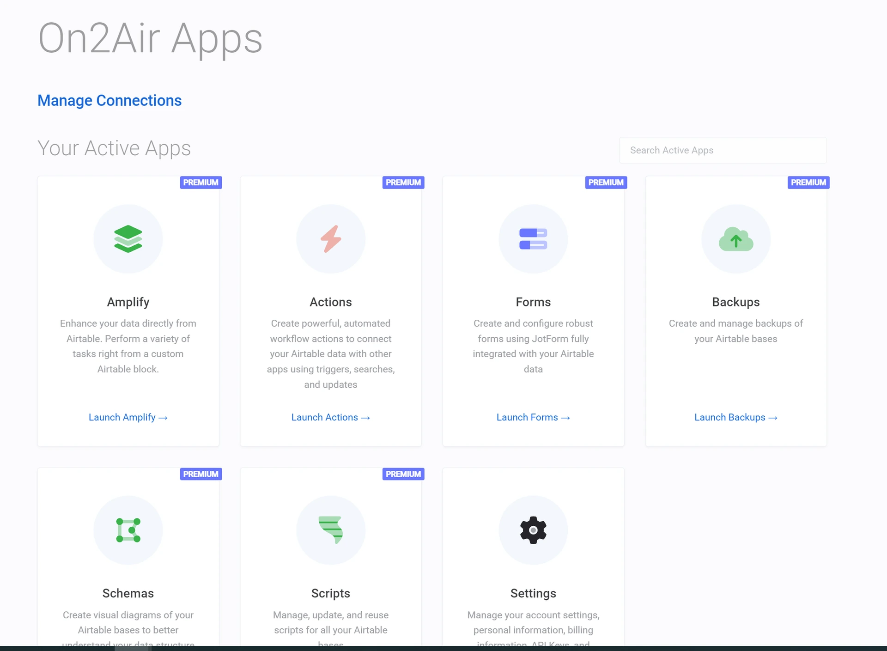Select the Schemas card title
The image size is (887, 651).
(x=128, y=593)
